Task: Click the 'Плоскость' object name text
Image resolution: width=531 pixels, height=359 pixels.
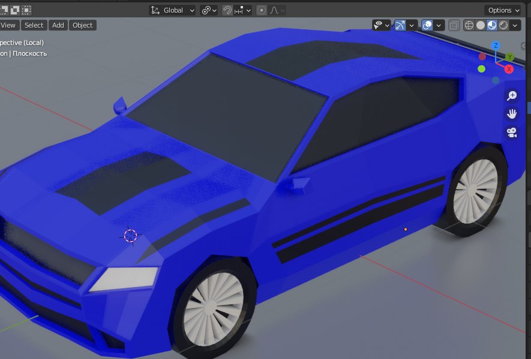Action: (30, 53)
